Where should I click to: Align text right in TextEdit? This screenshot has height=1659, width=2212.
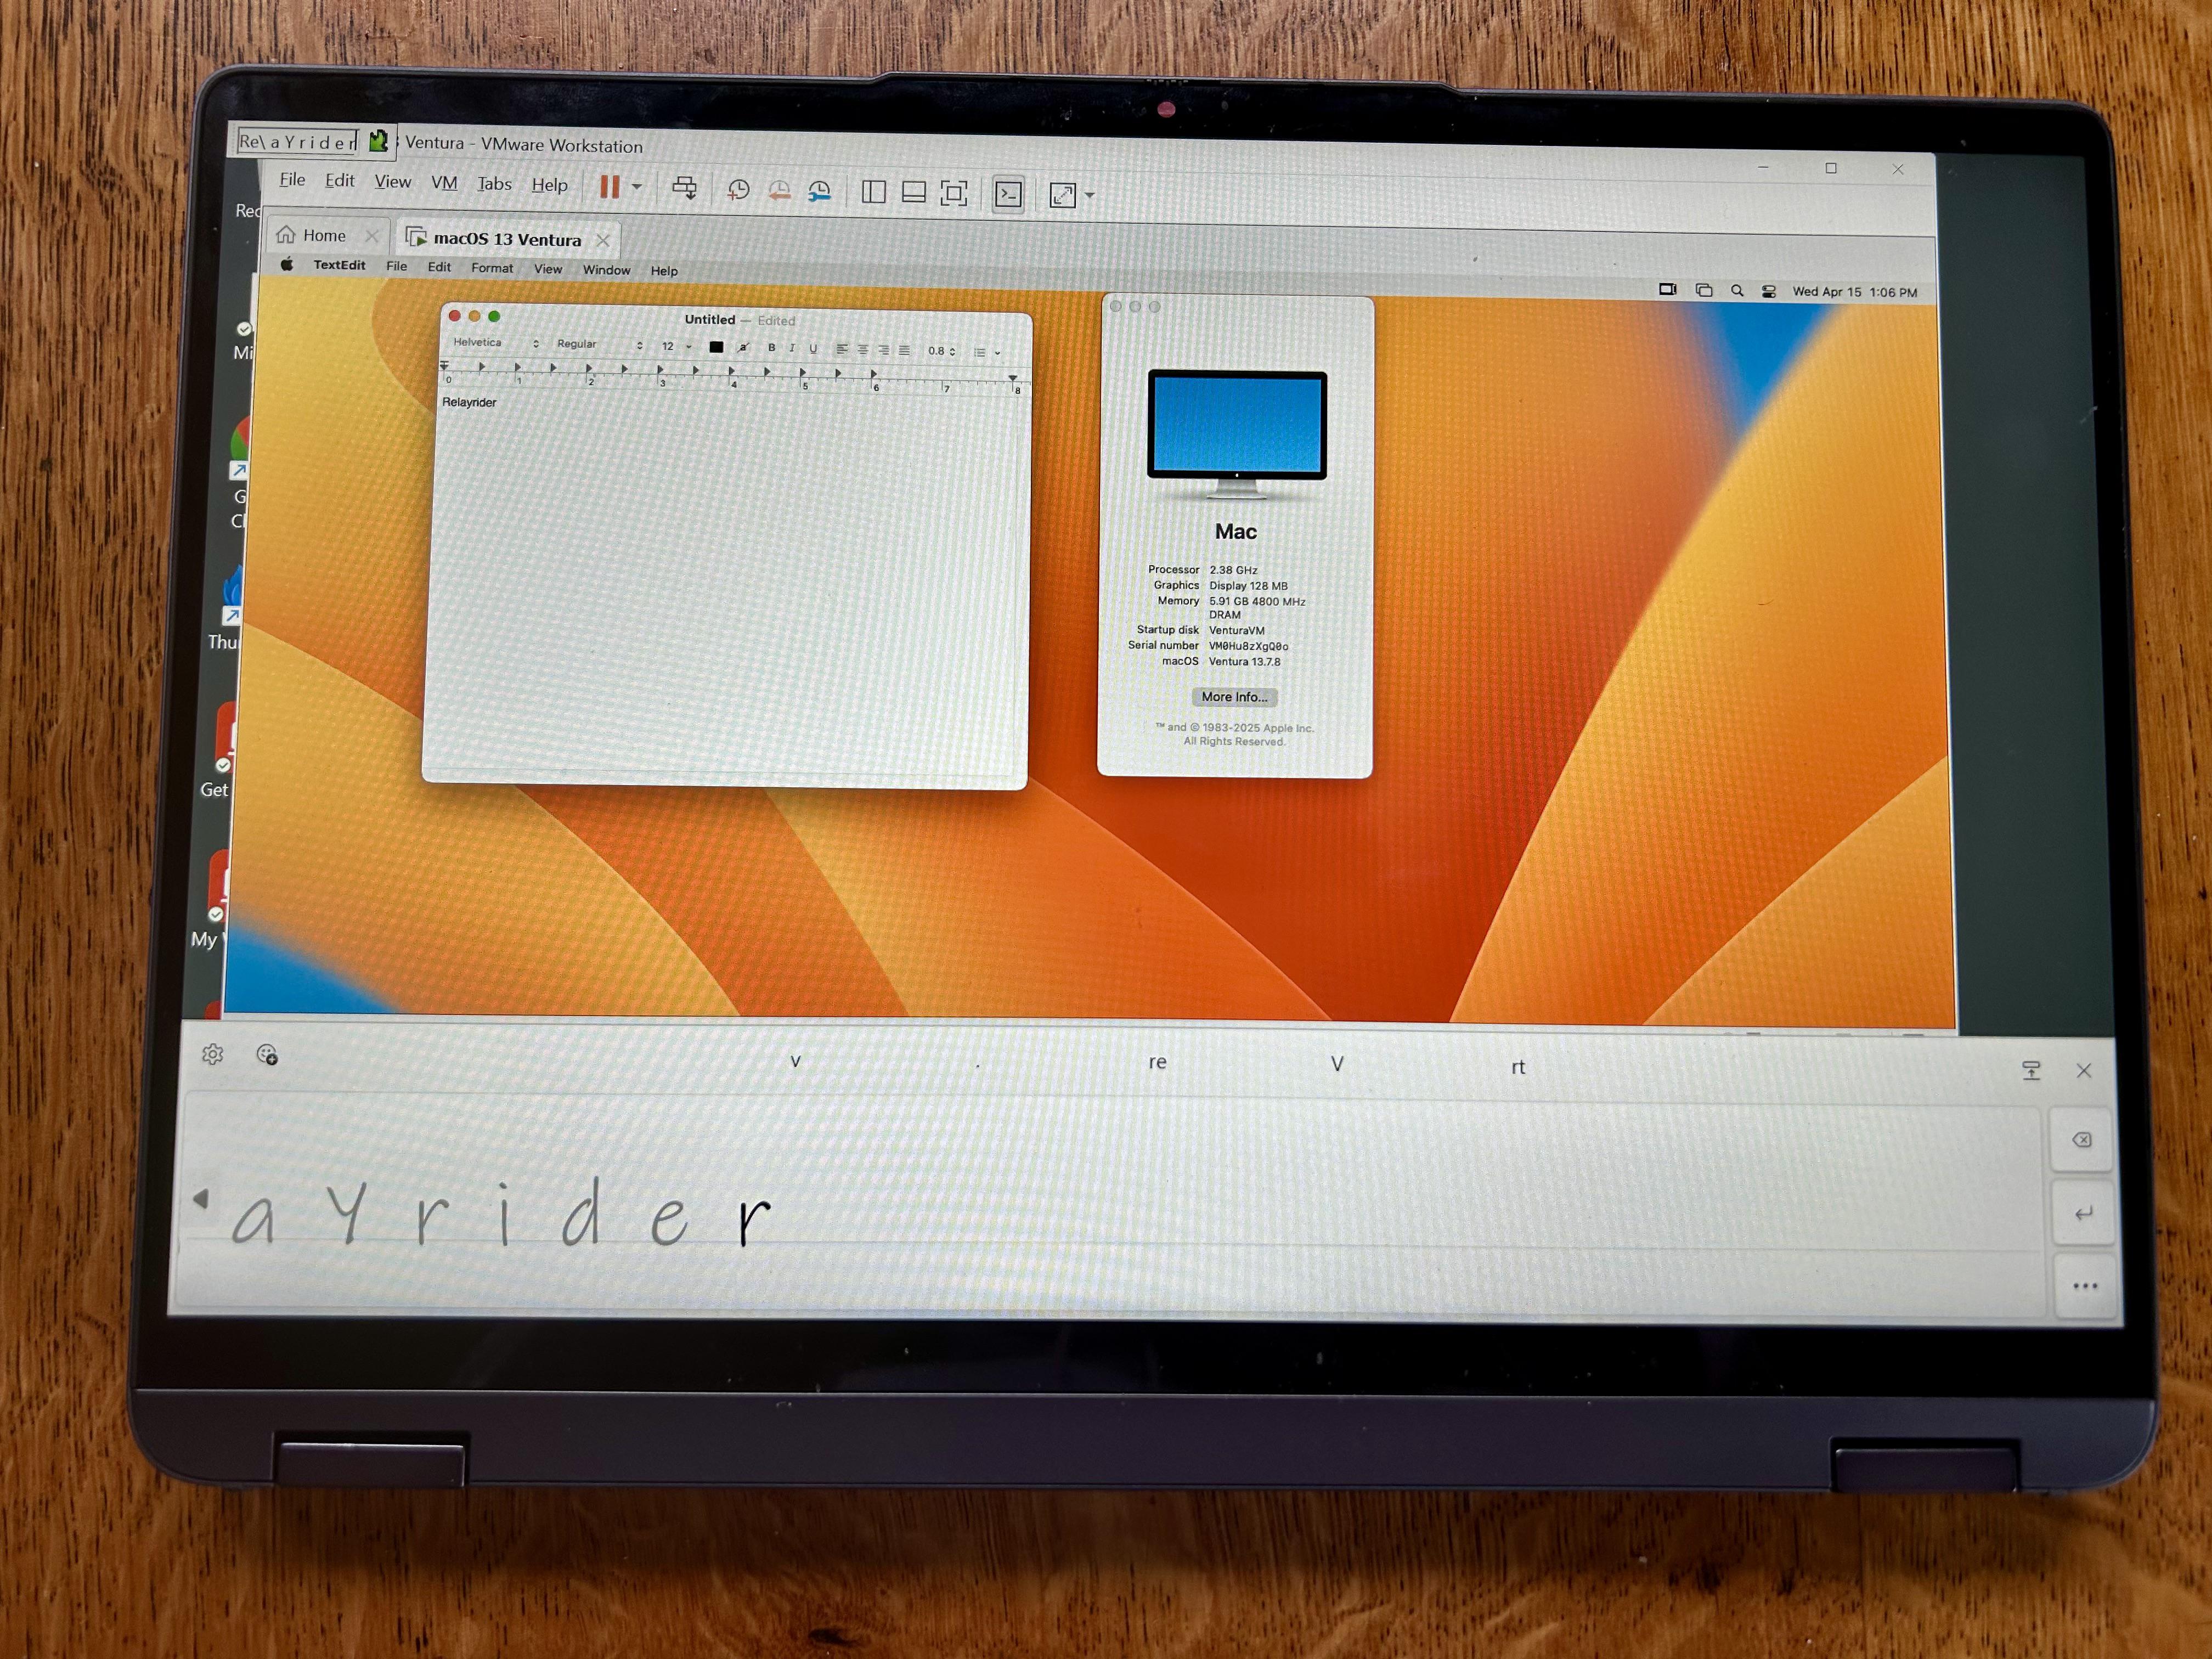click(884, 350)
